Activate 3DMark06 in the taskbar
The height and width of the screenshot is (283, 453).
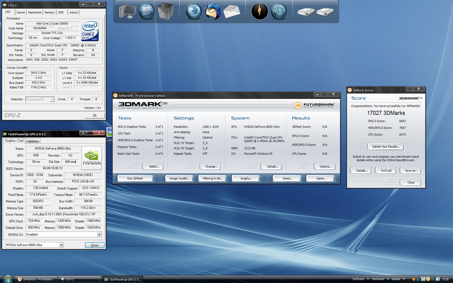37,279
